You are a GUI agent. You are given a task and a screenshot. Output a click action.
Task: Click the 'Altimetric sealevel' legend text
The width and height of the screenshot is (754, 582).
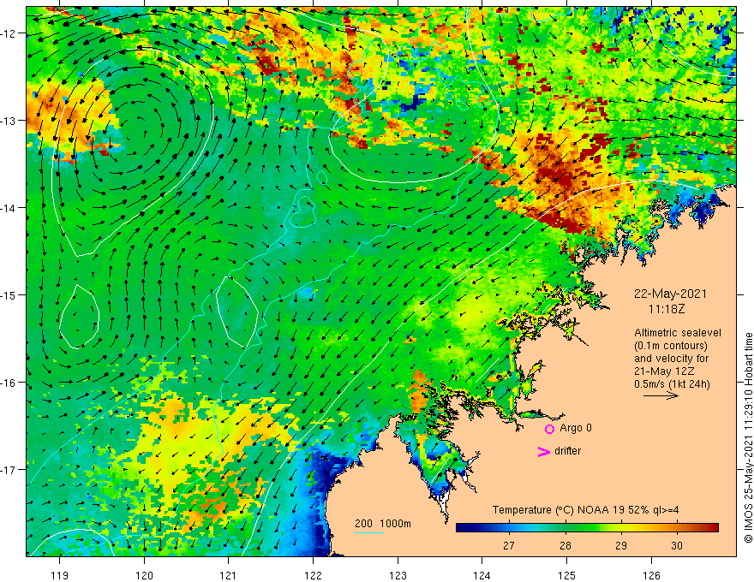pos(678,333)
